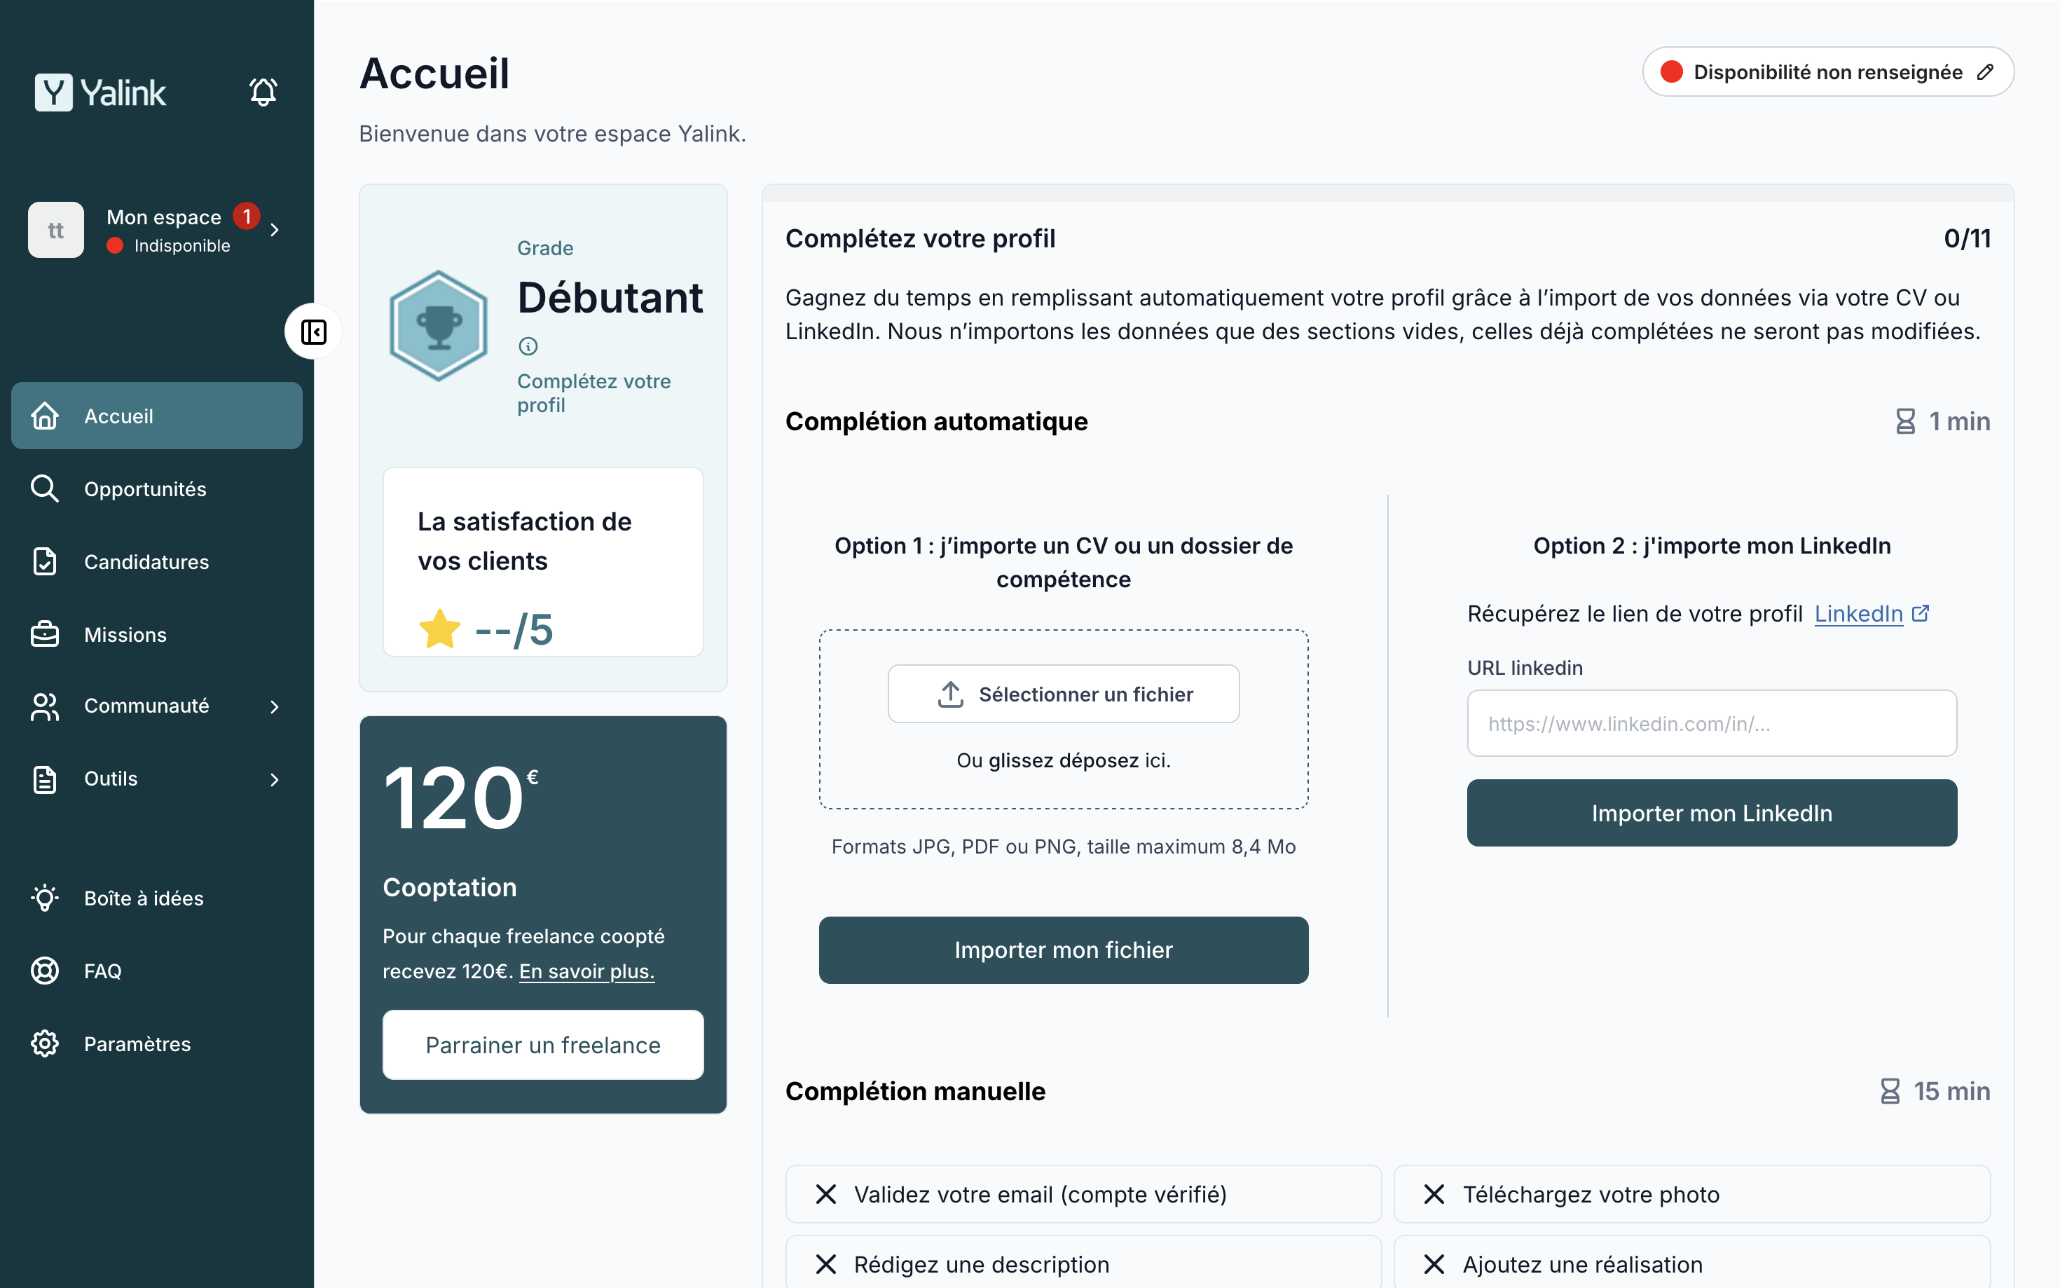Click the gold satisfaction star rating

click(439, 629)
